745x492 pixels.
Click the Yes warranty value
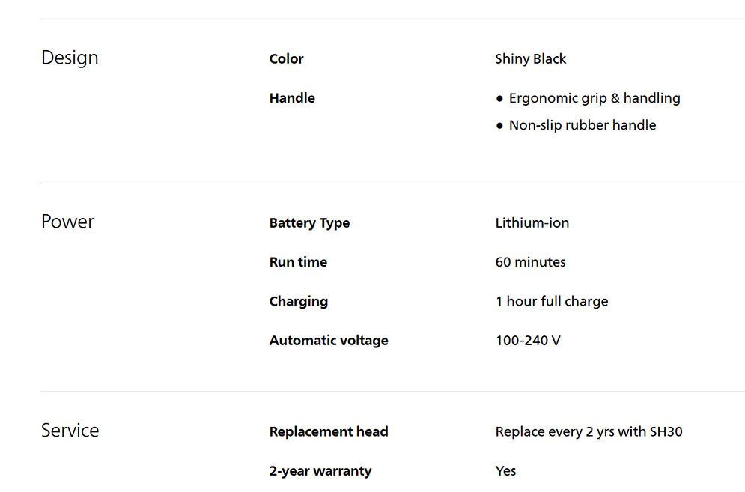tap(505, 471)
